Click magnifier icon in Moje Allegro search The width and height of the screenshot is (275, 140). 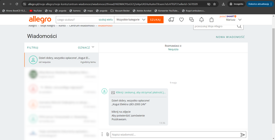(x=239, y=26)
